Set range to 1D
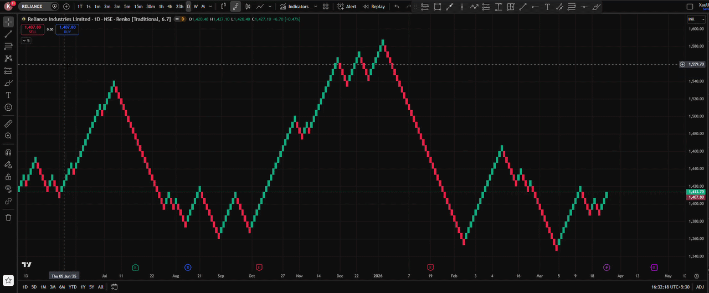 tap(25, 287)
